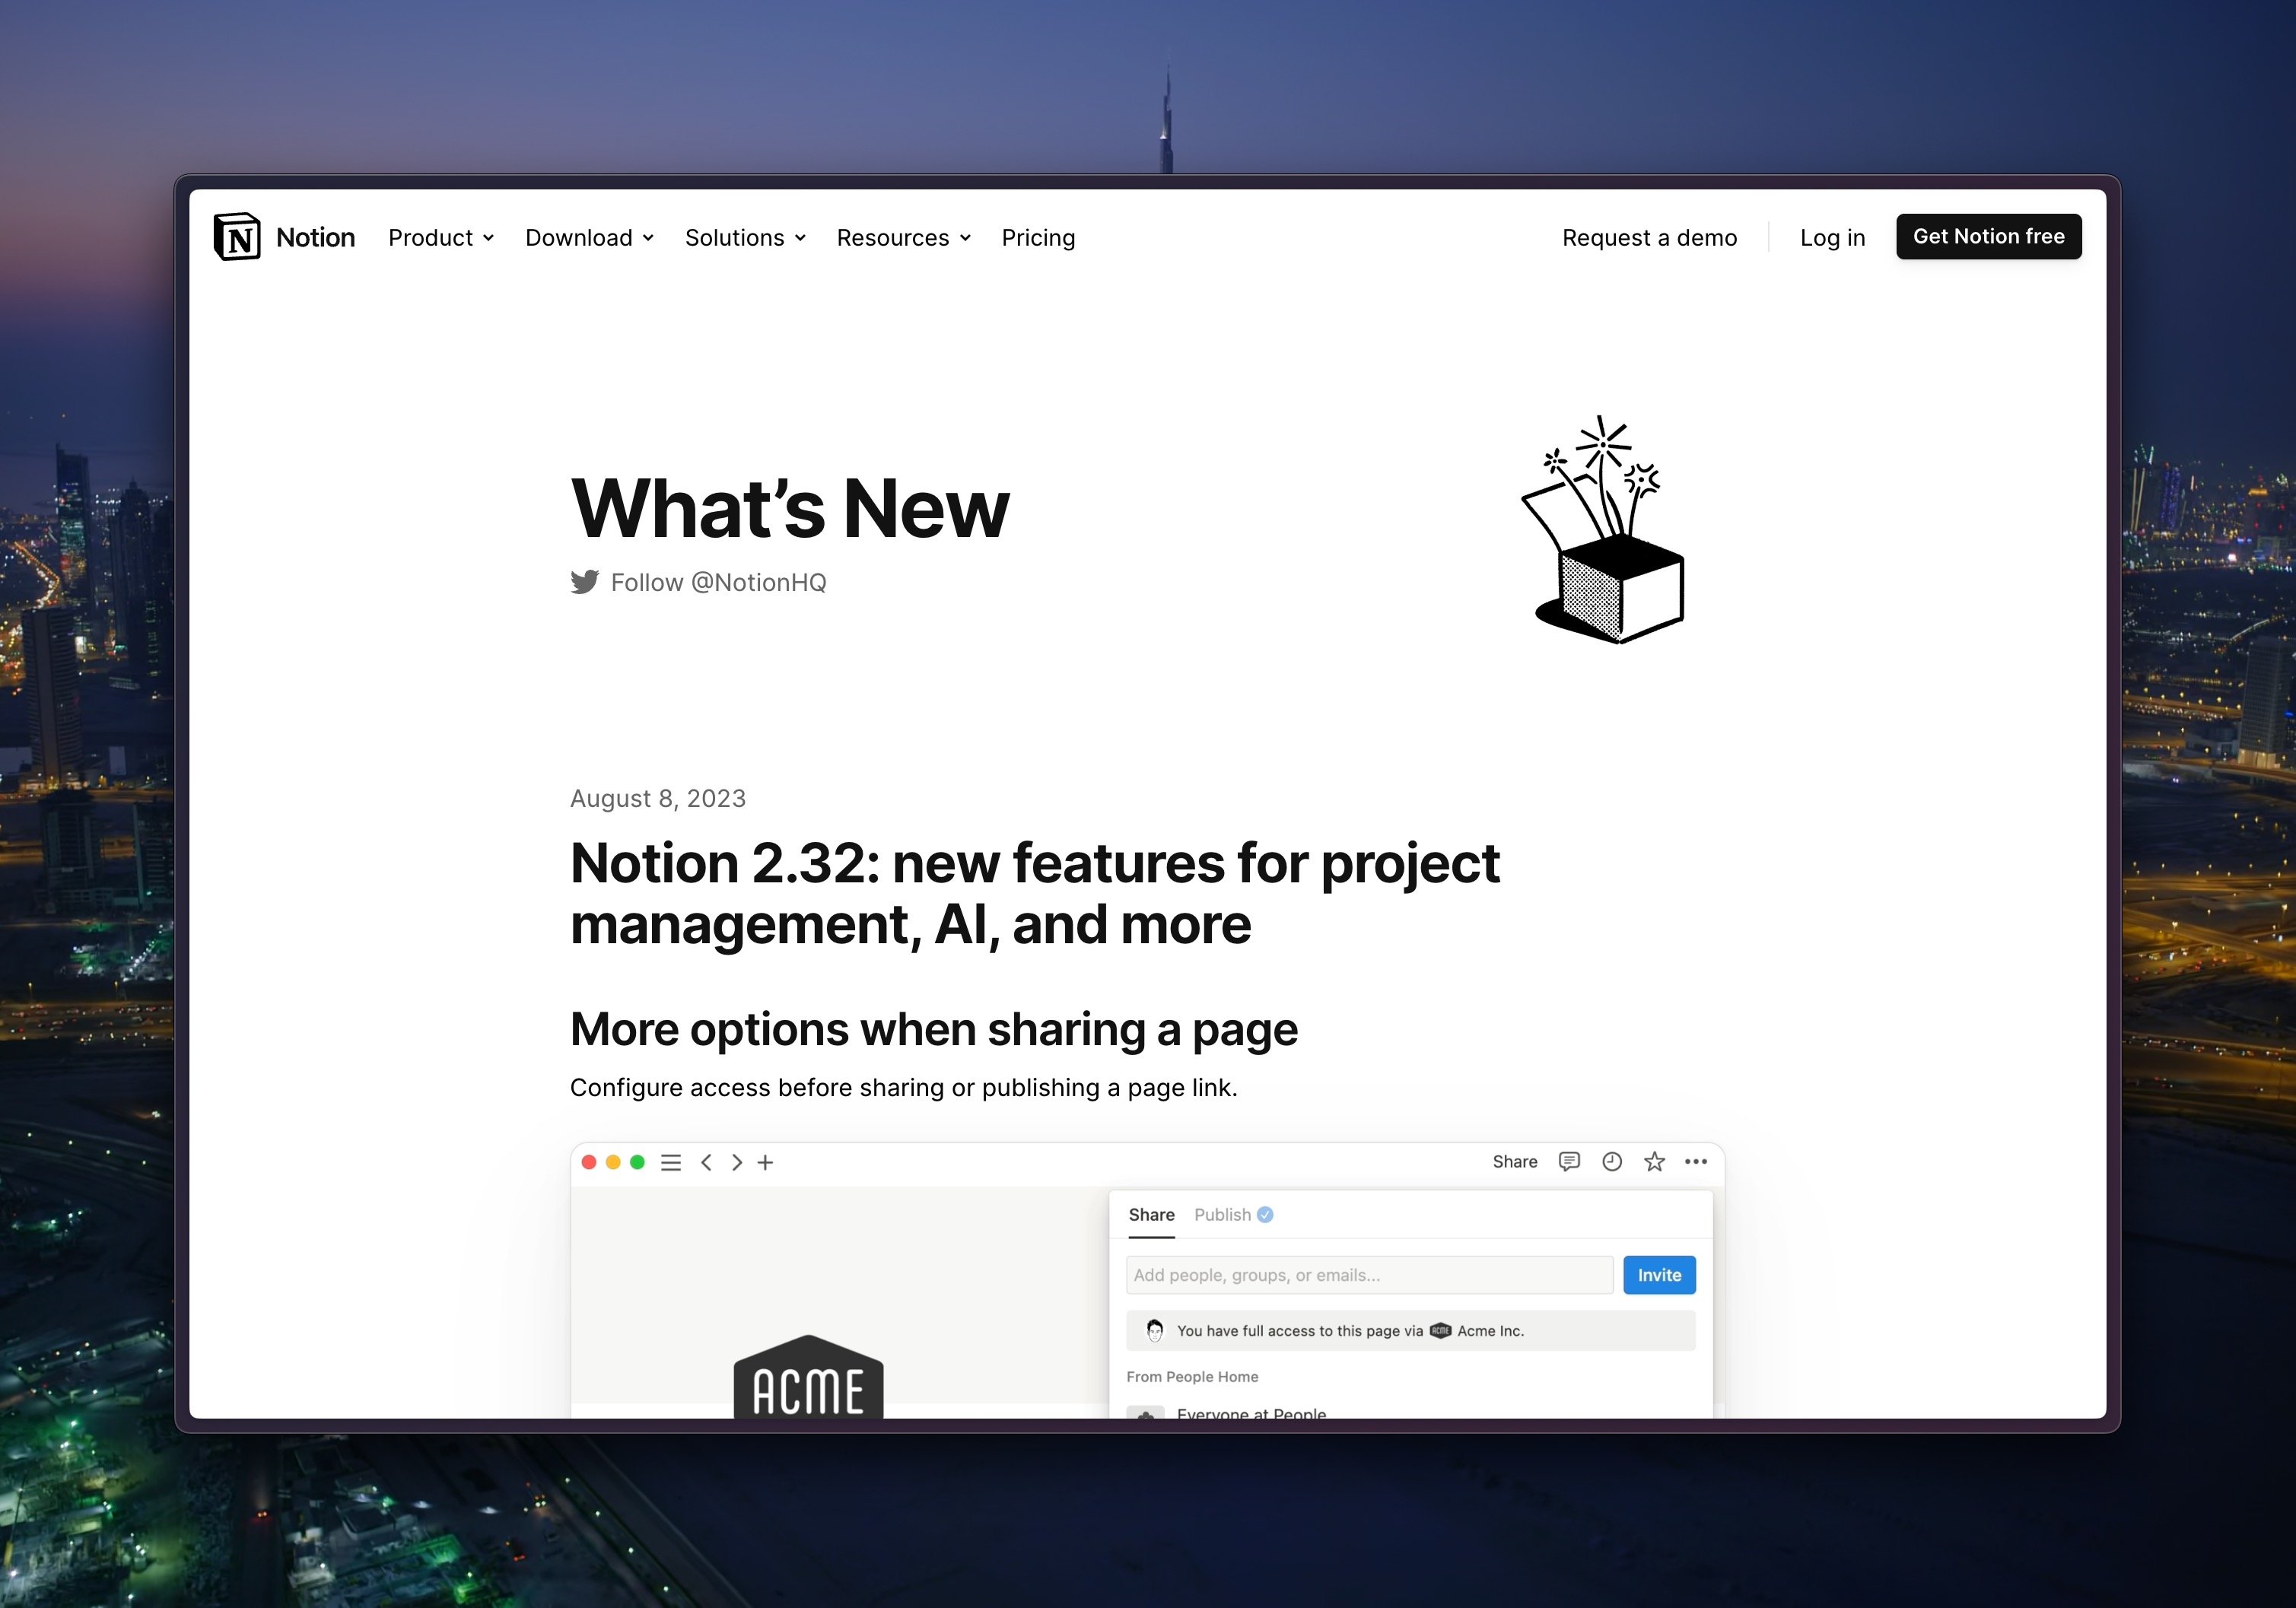Click the Notion logo icon
Screen dimensions: 2296x1608
click(236, 236)
